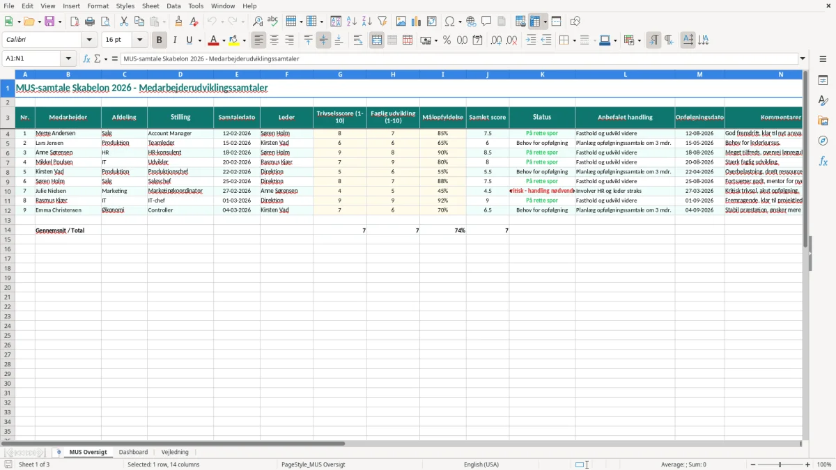Image resolution: width=836 pixels, height=470 pixels.
Task: Click the Sort Descending icon
Action: pyautogui.click(x=367, y=22)
